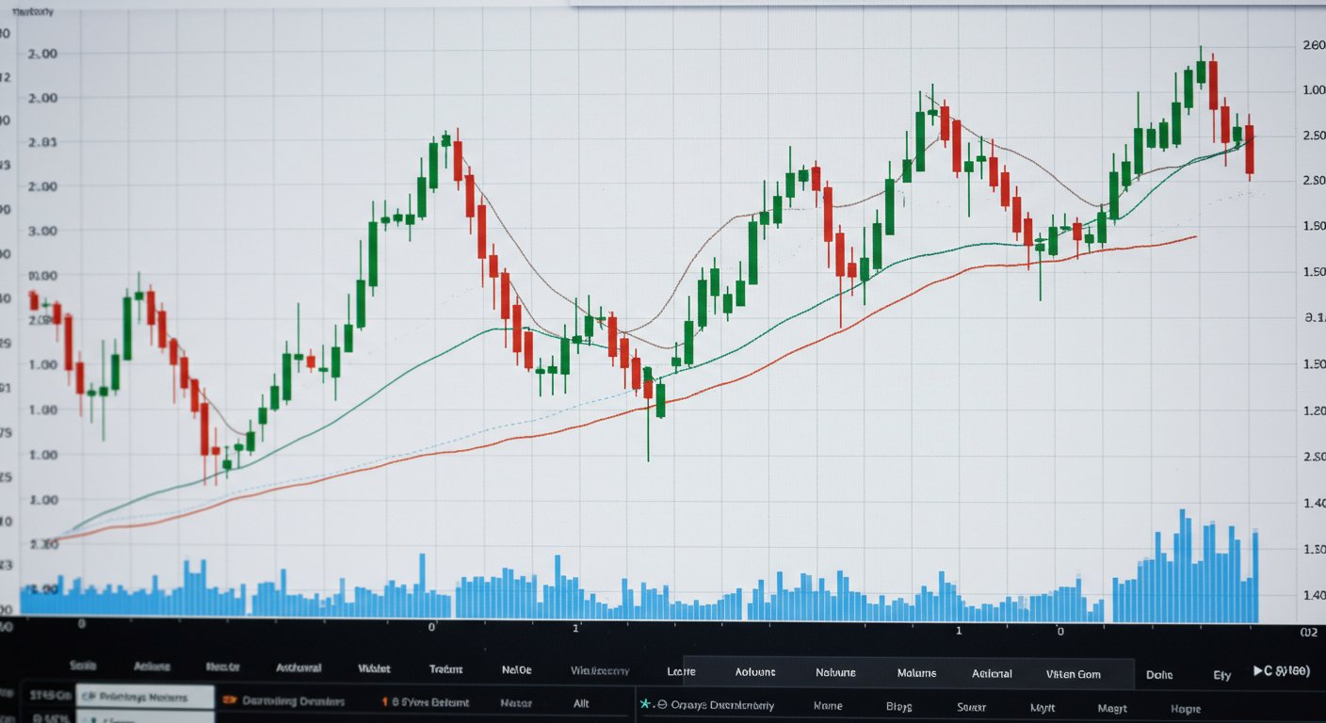
Task: Click the play arrow icon at bottom right
Action: click(x=1258, y=671)
